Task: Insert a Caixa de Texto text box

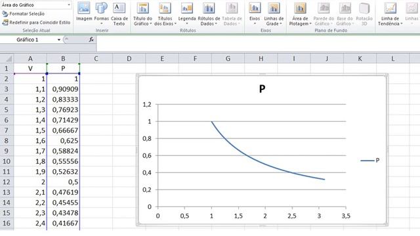Action: [119, 14]
